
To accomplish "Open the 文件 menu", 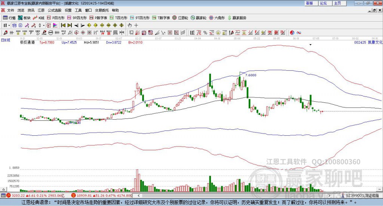I will coord(10,10).
